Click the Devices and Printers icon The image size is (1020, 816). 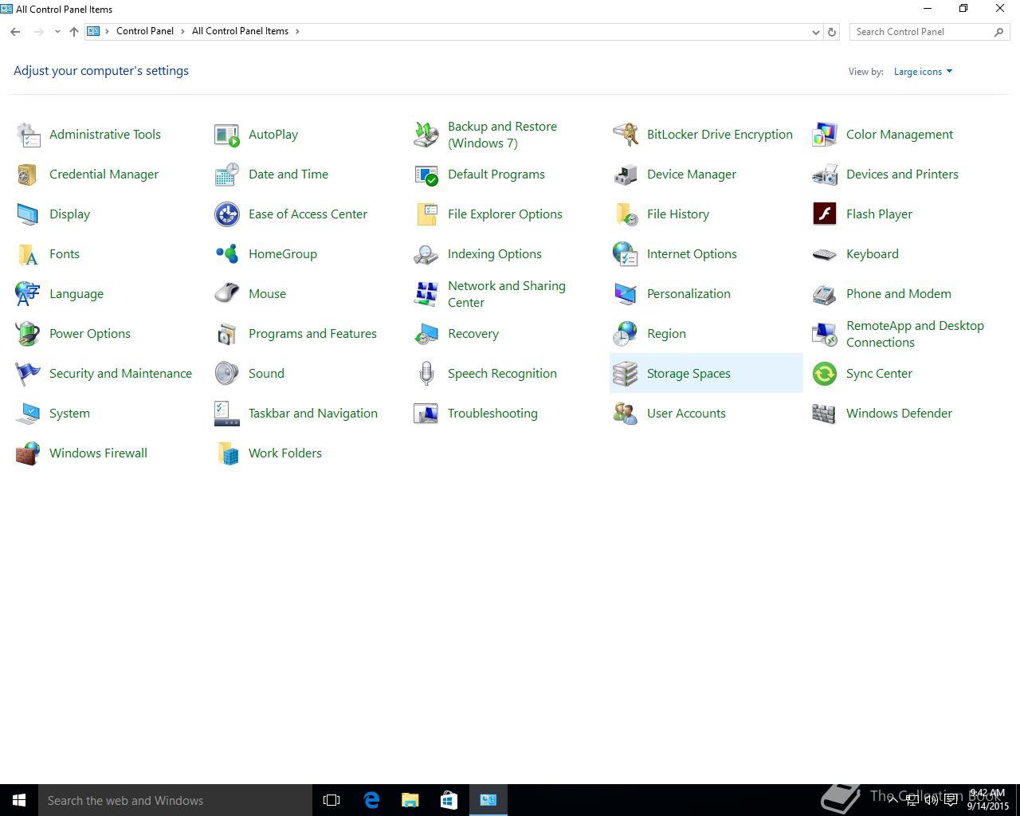[825, 175]
